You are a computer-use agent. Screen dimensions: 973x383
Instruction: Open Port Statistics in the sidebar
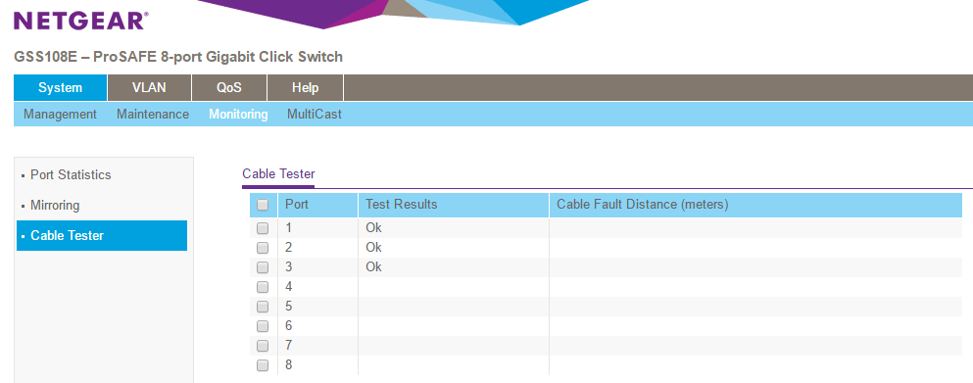[x=71, y=175]
